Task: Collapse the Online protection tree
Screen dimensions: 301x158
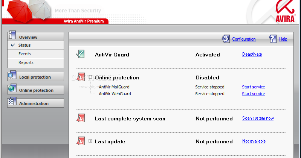Action: (90, 77)
